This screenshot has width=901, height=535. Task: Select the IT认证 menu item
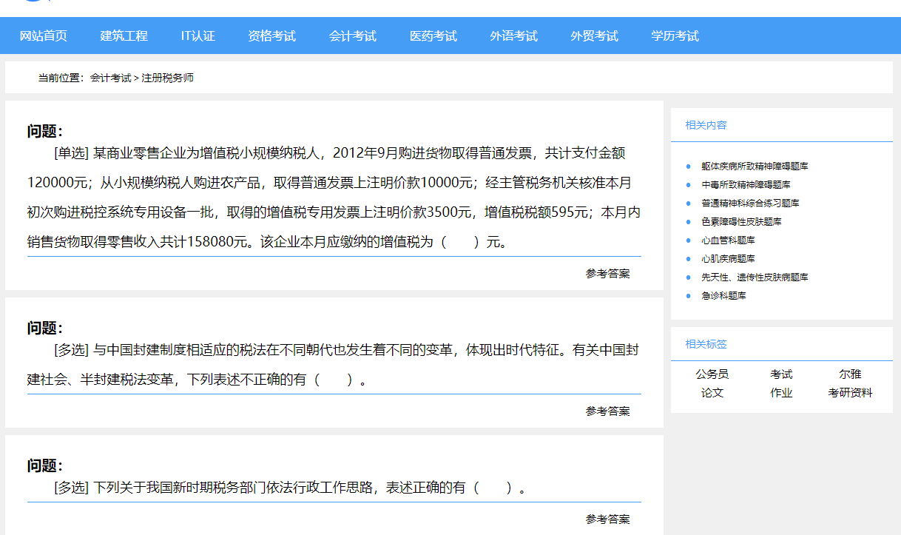(x=198, y=36)
